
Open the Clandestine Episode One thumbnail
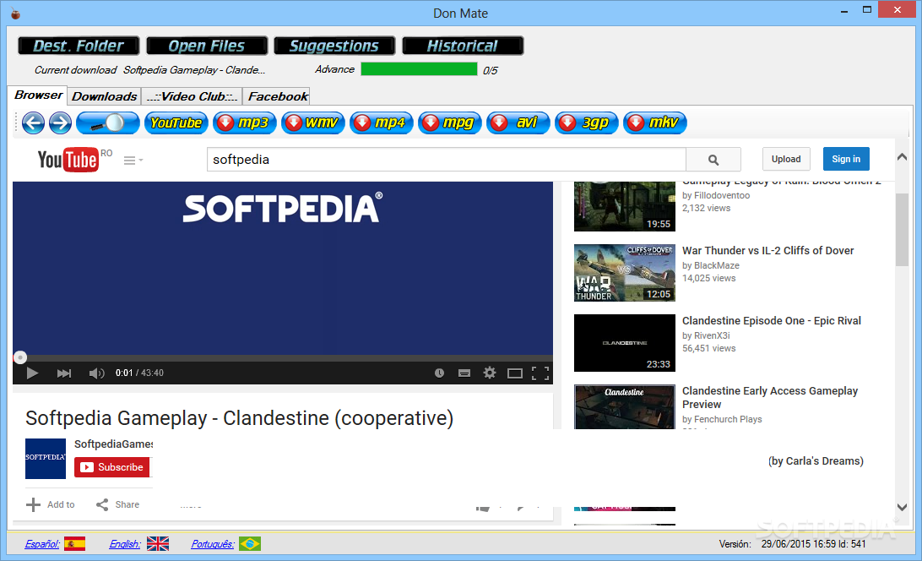625,343
